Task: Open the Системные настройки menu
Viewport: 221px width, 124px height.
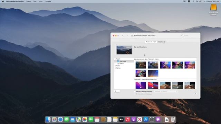Action: click(15, 1)
